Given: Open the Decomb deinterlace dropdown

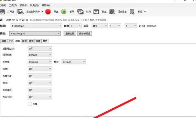Looking at the screenshot, I should (40, 62).
